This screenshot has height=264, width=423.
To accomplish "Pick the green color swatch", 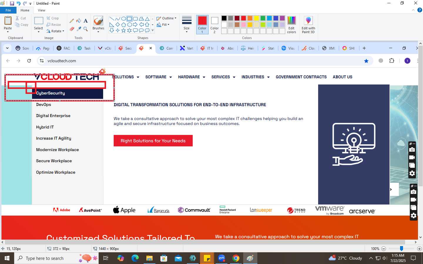I will (x=263, y=18).
